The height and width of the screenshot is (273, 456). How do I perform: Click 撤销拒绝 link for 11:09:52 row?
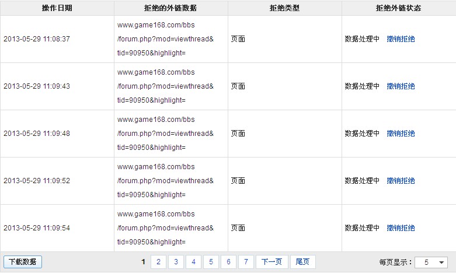(401, 181)
